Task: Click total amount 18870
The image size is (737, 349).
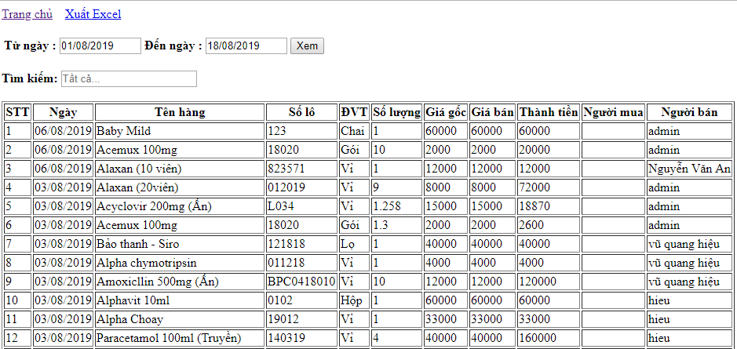Action: pos(549,206)
